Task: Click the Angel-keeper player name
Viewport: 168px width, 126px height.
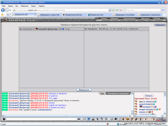Action: (x=146, y=109)
